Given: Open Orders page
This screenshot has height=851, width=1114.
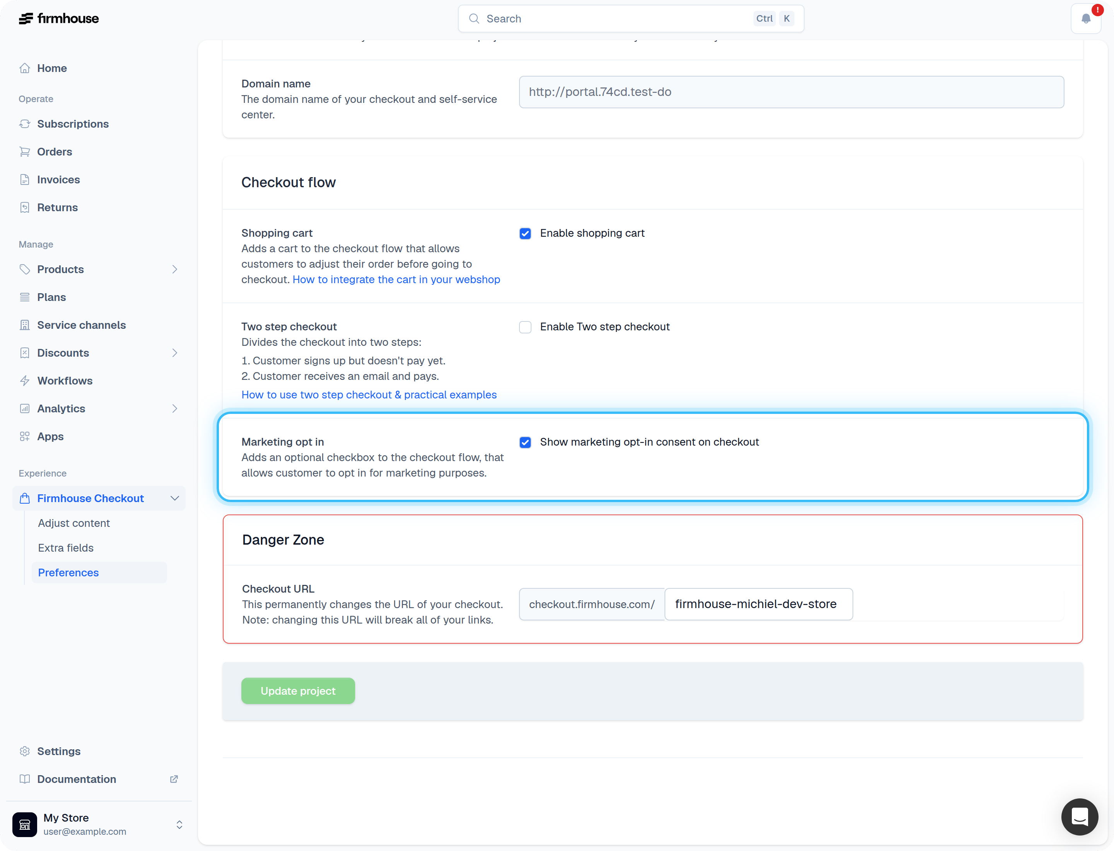Looking at the screenshot, I should pyautogui.click(x=55, y=152).
